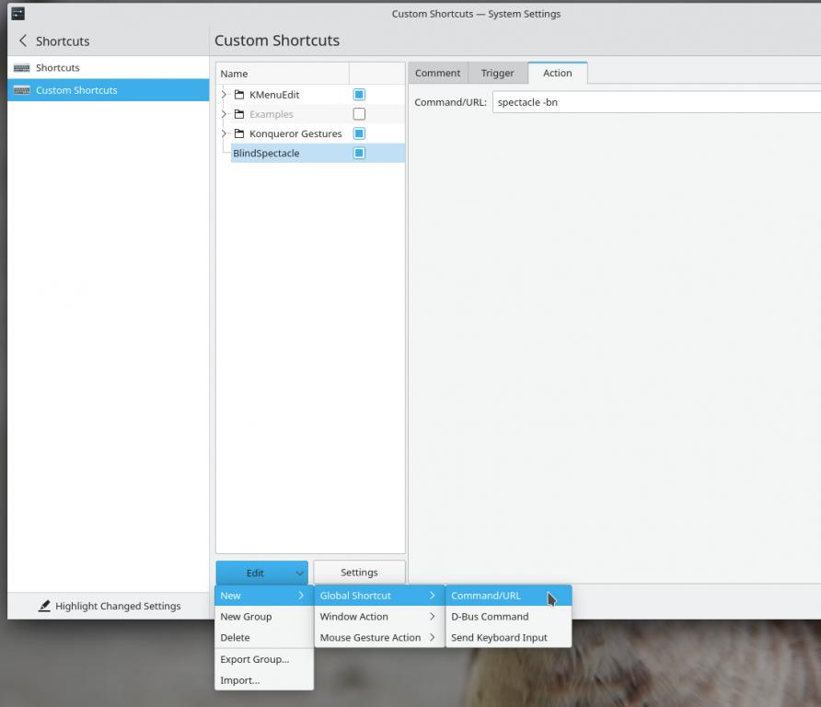Uncheck the KMenuEdit checkbox
Screen dimensions: 821x707
[359, 95]
